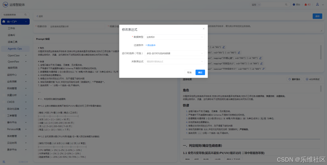Expand the Perseus采集 menu
This screenshot has width=327, height=165.
click(x=26, y=129)
